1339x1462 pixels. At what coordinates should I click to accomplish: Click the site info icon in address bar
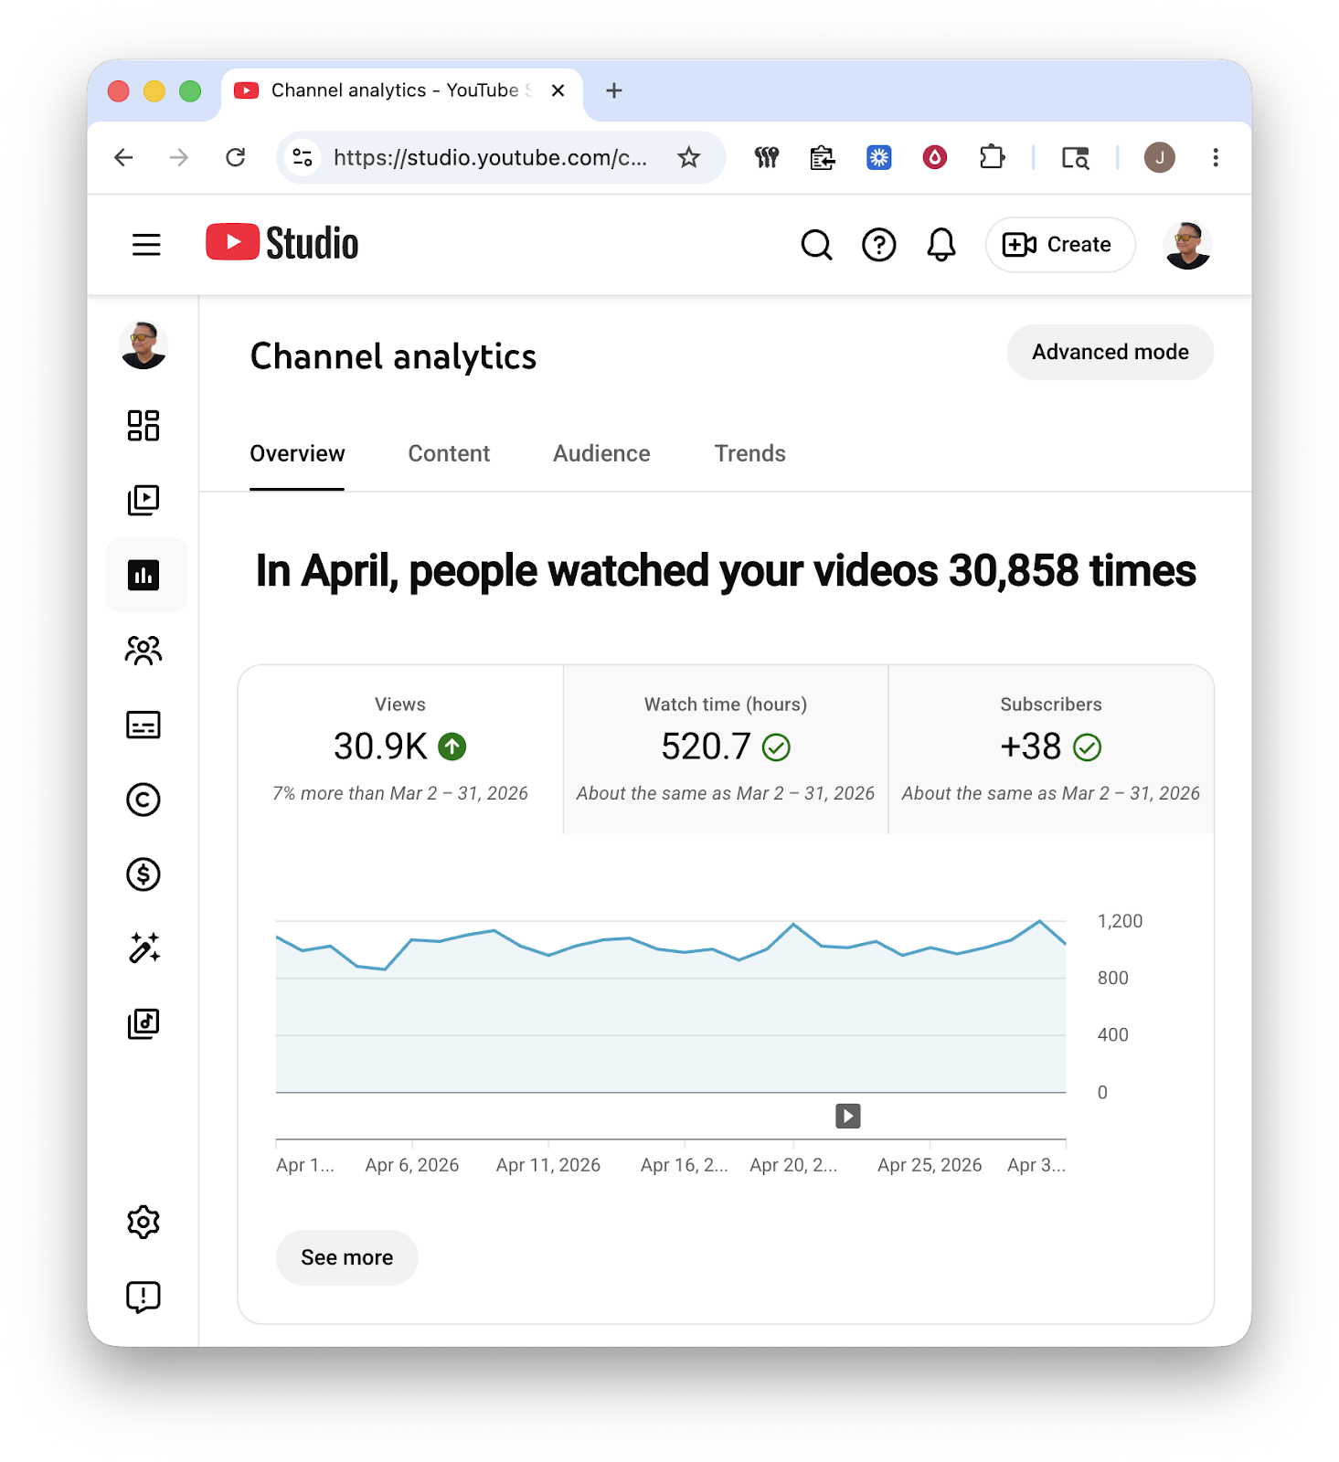tap(303, 157)
